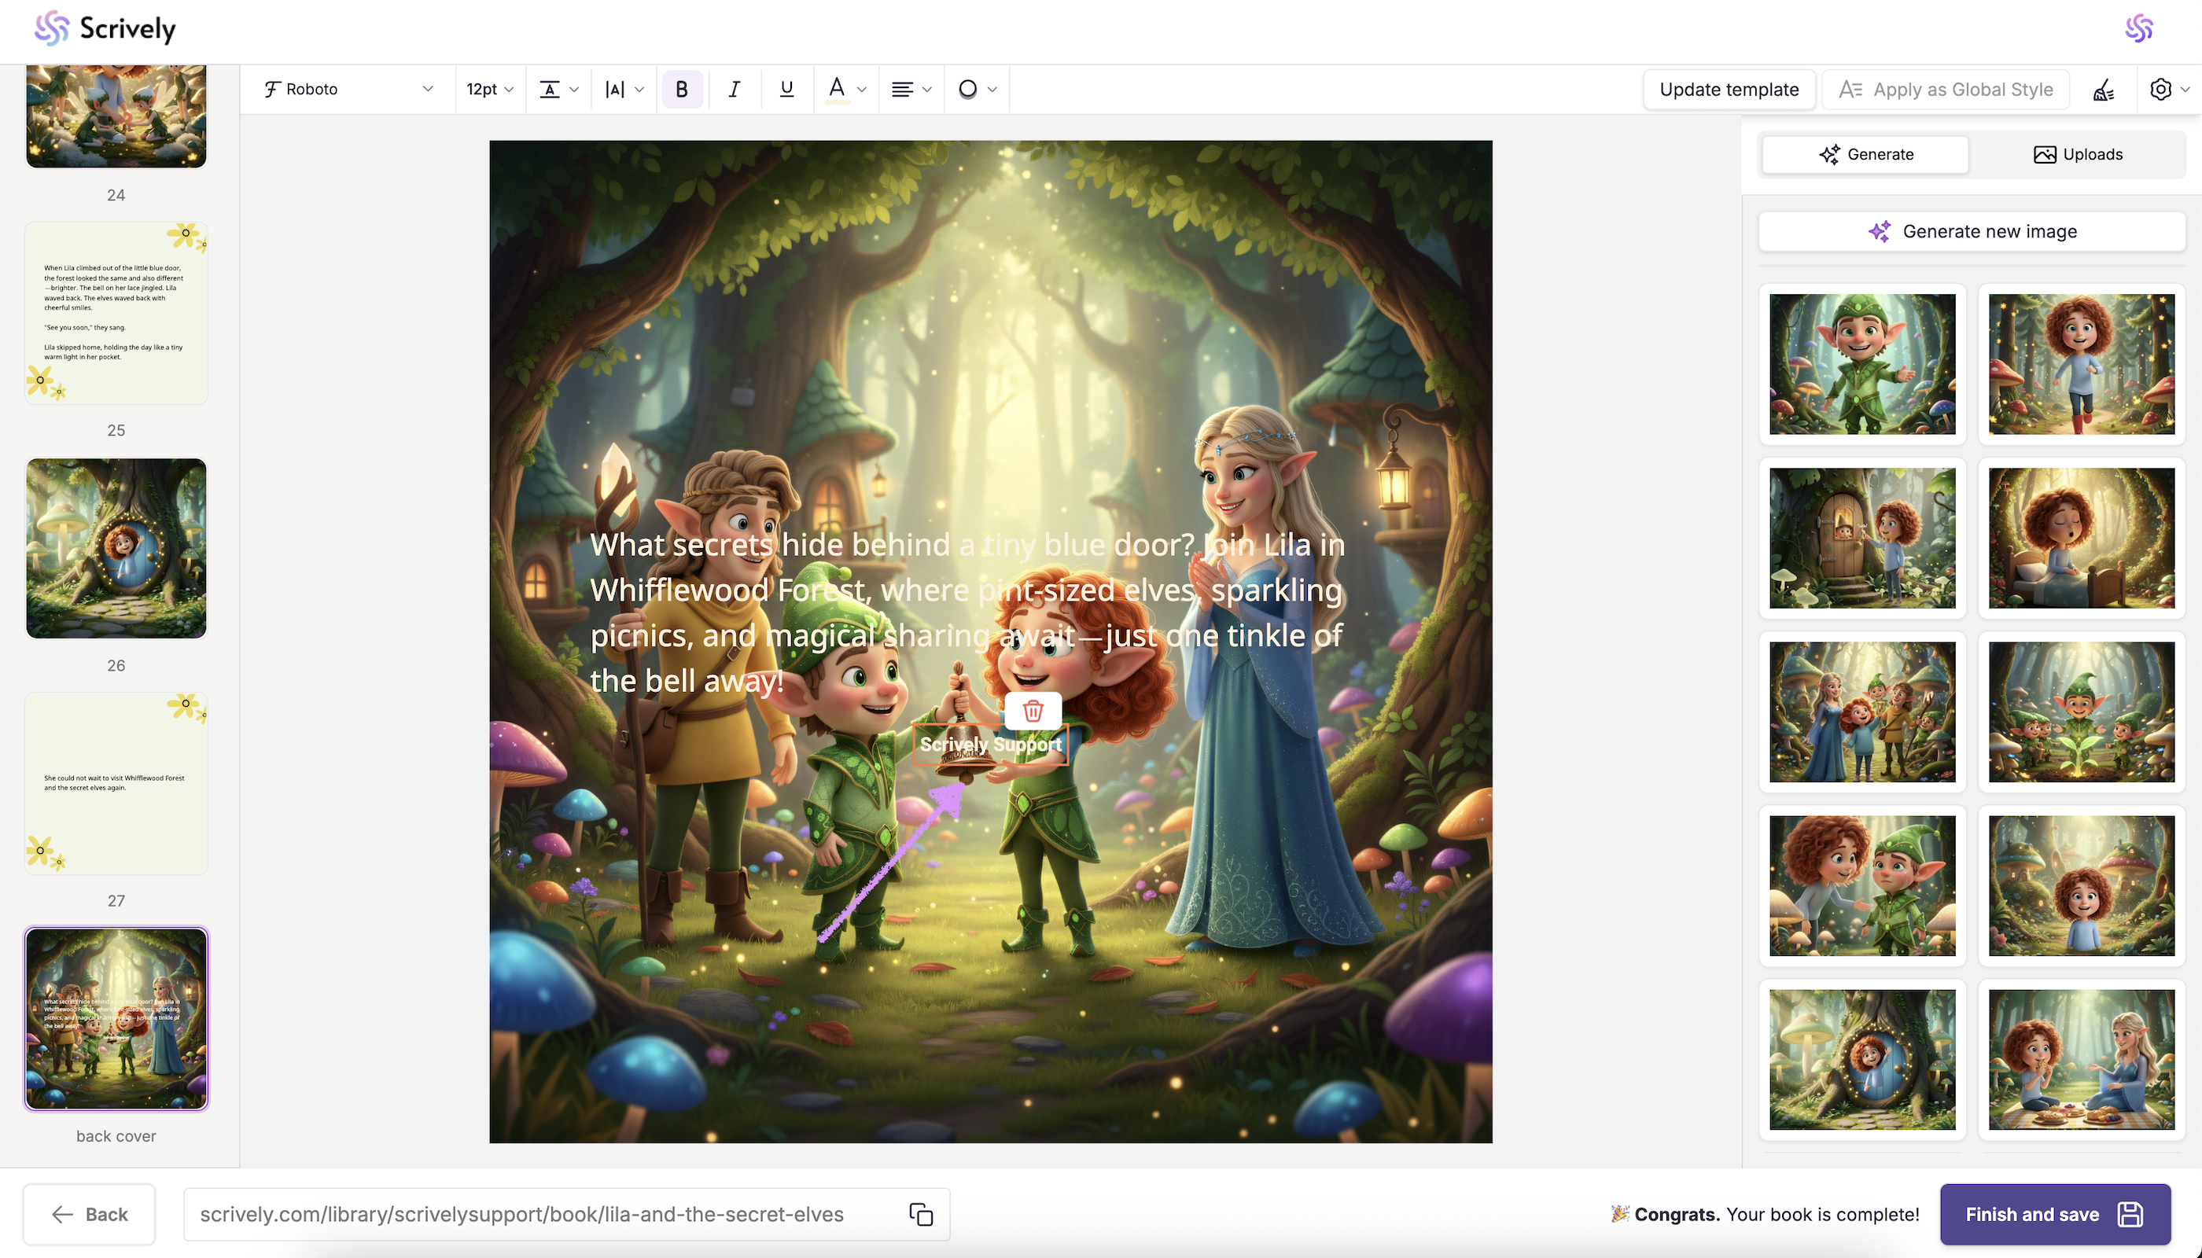This screenshot has width=2202, height=1258.
Task: Click Generate new image button
Action: (1972, 230)
